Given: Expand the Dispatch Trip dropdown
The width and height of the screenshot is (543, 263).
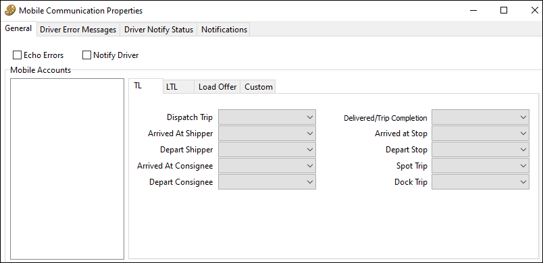Looking at the screenshot, I should (x=267, y=117).
